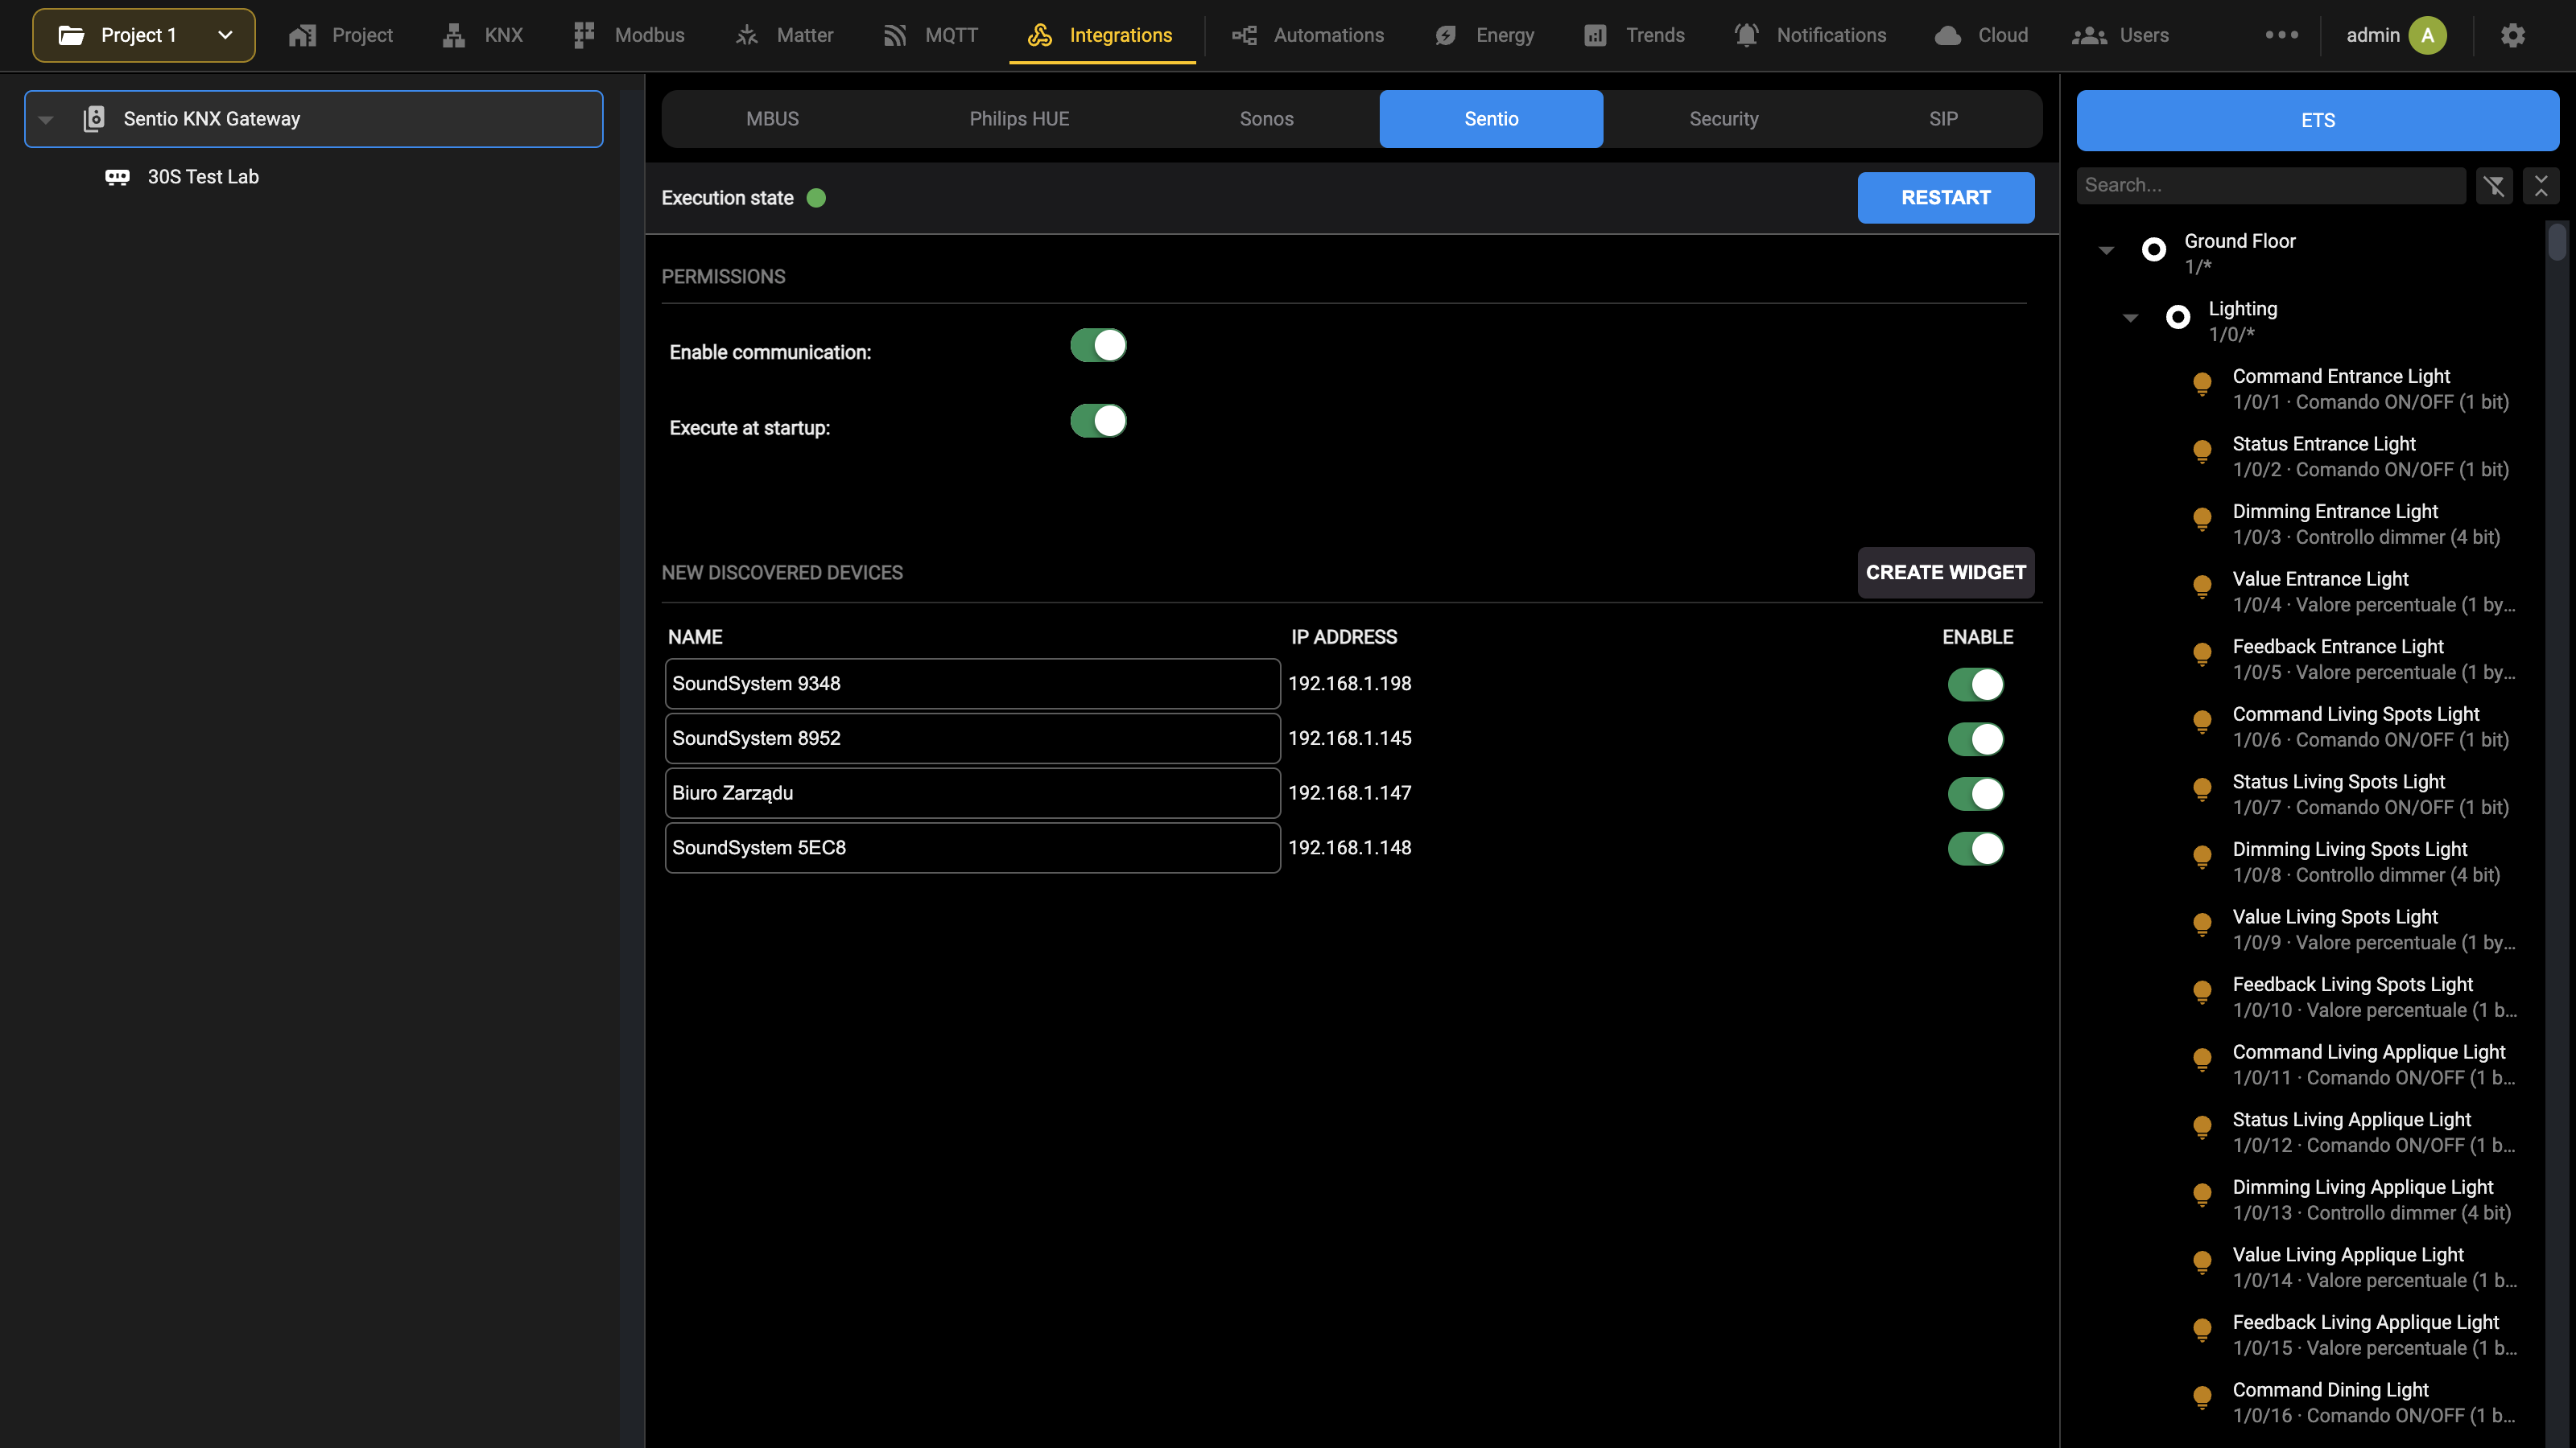This screenshot has width=2576, height=1448.
Task: Disable SoundSystem 9348 device toggle
Action: [x=1975, y=685]
